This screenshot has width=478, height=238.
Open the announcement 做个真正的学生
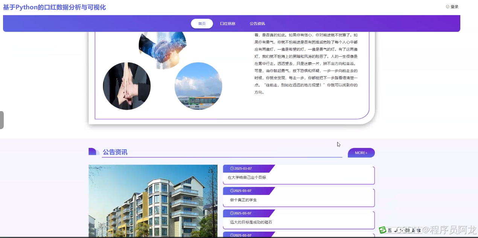(x=244, y=200)
